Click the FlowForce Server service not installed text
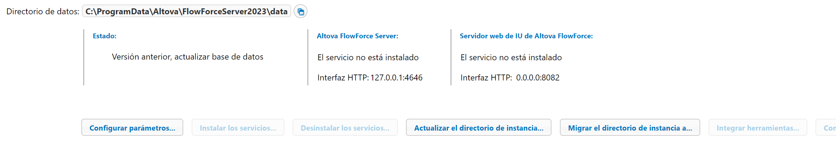Screen dimensions: 836x156 tap(368, 57)
